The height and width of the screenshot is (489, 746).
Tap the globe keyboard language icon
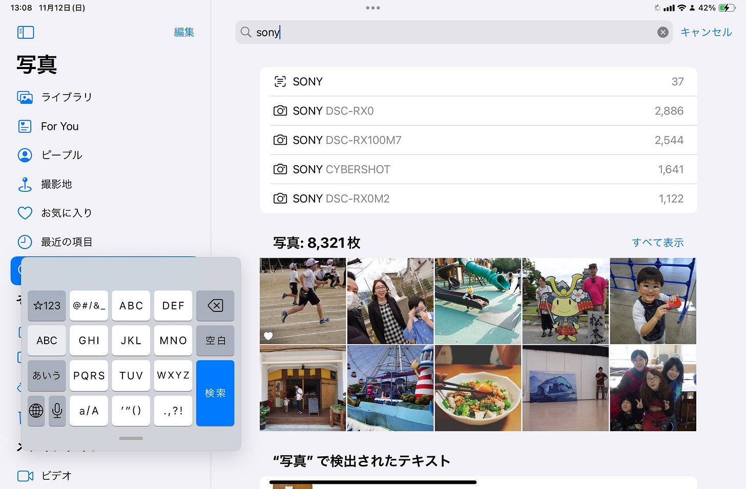36,411
